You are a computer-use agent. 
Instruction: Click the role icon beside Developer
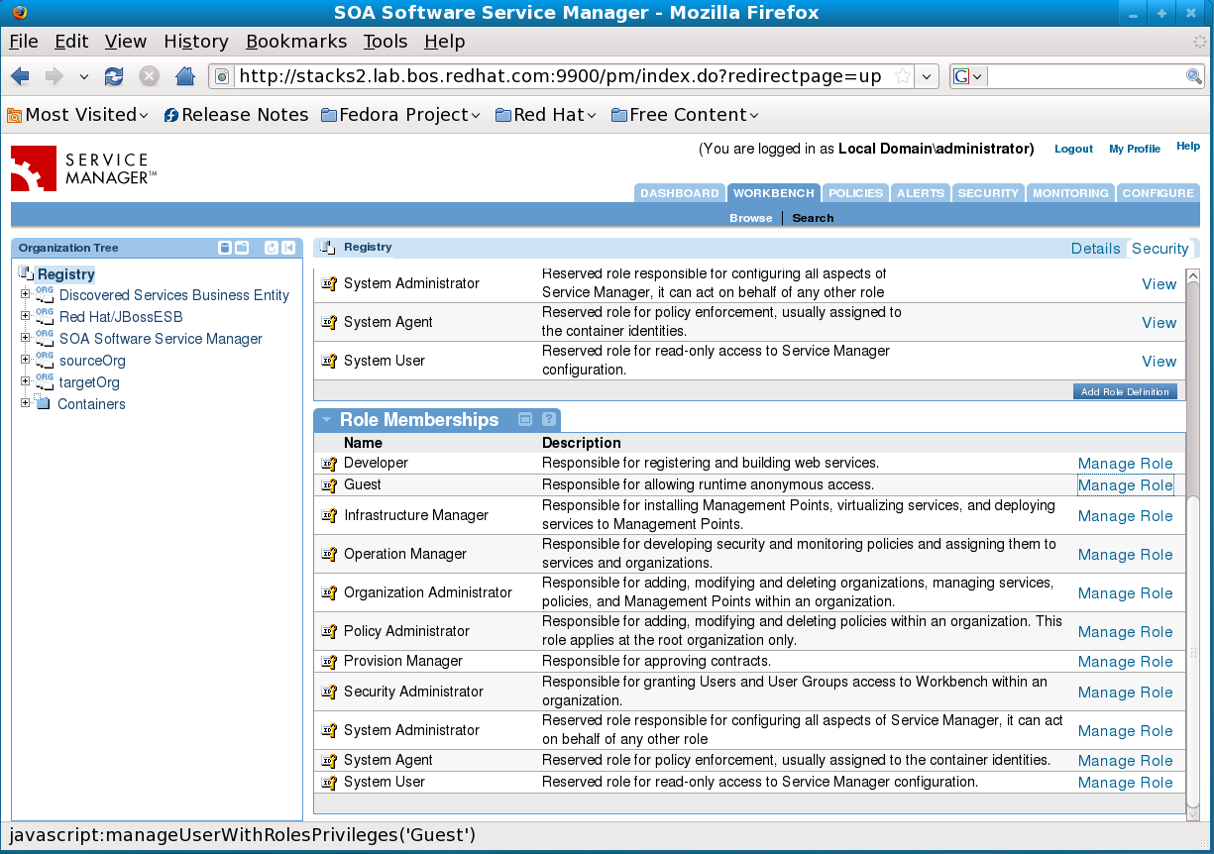point(329,463)
